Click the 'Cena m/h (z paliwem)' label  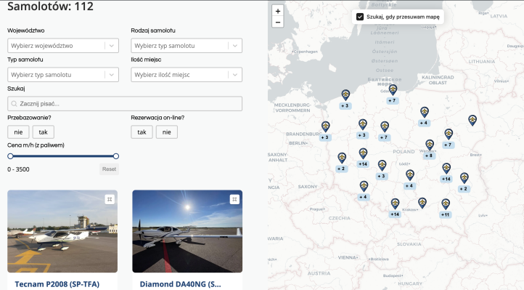[x=36, y=145]
